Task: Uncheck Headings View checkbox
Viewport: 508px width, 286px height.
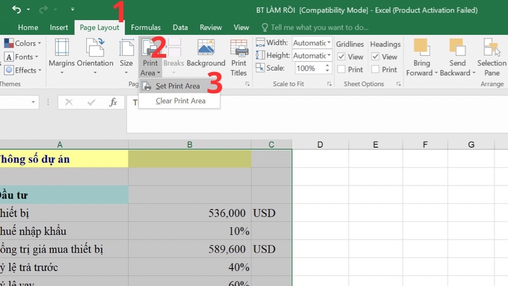Action: point(375,57)
